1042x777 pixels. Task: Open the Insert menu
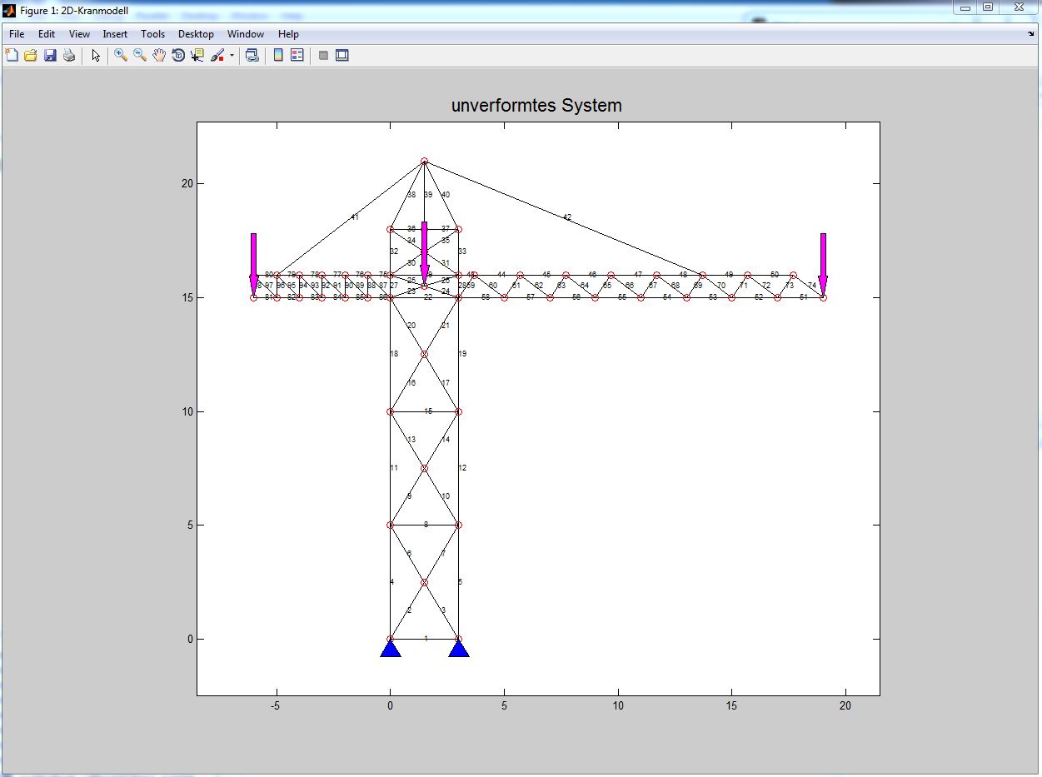(115, 34)
